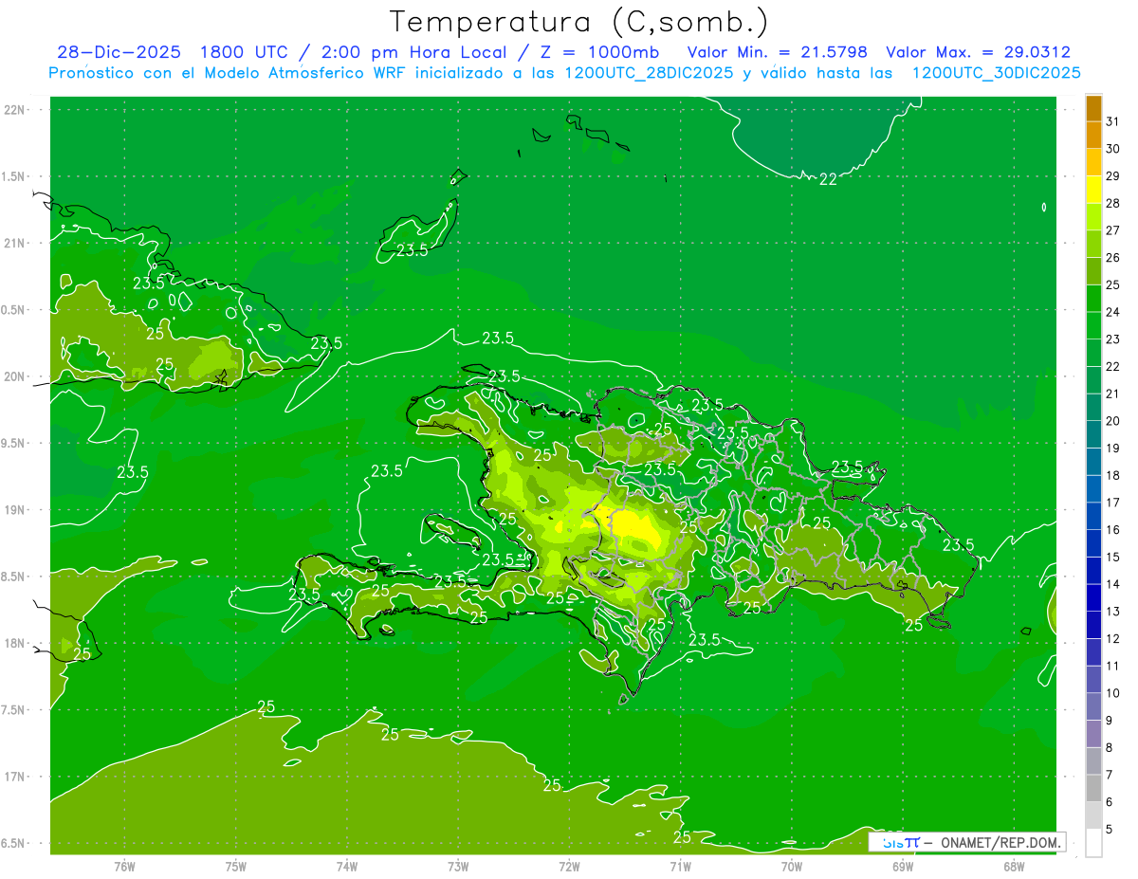Click the colorbar label '31'
This screenshot has width=1138, height=879.
1112,121
